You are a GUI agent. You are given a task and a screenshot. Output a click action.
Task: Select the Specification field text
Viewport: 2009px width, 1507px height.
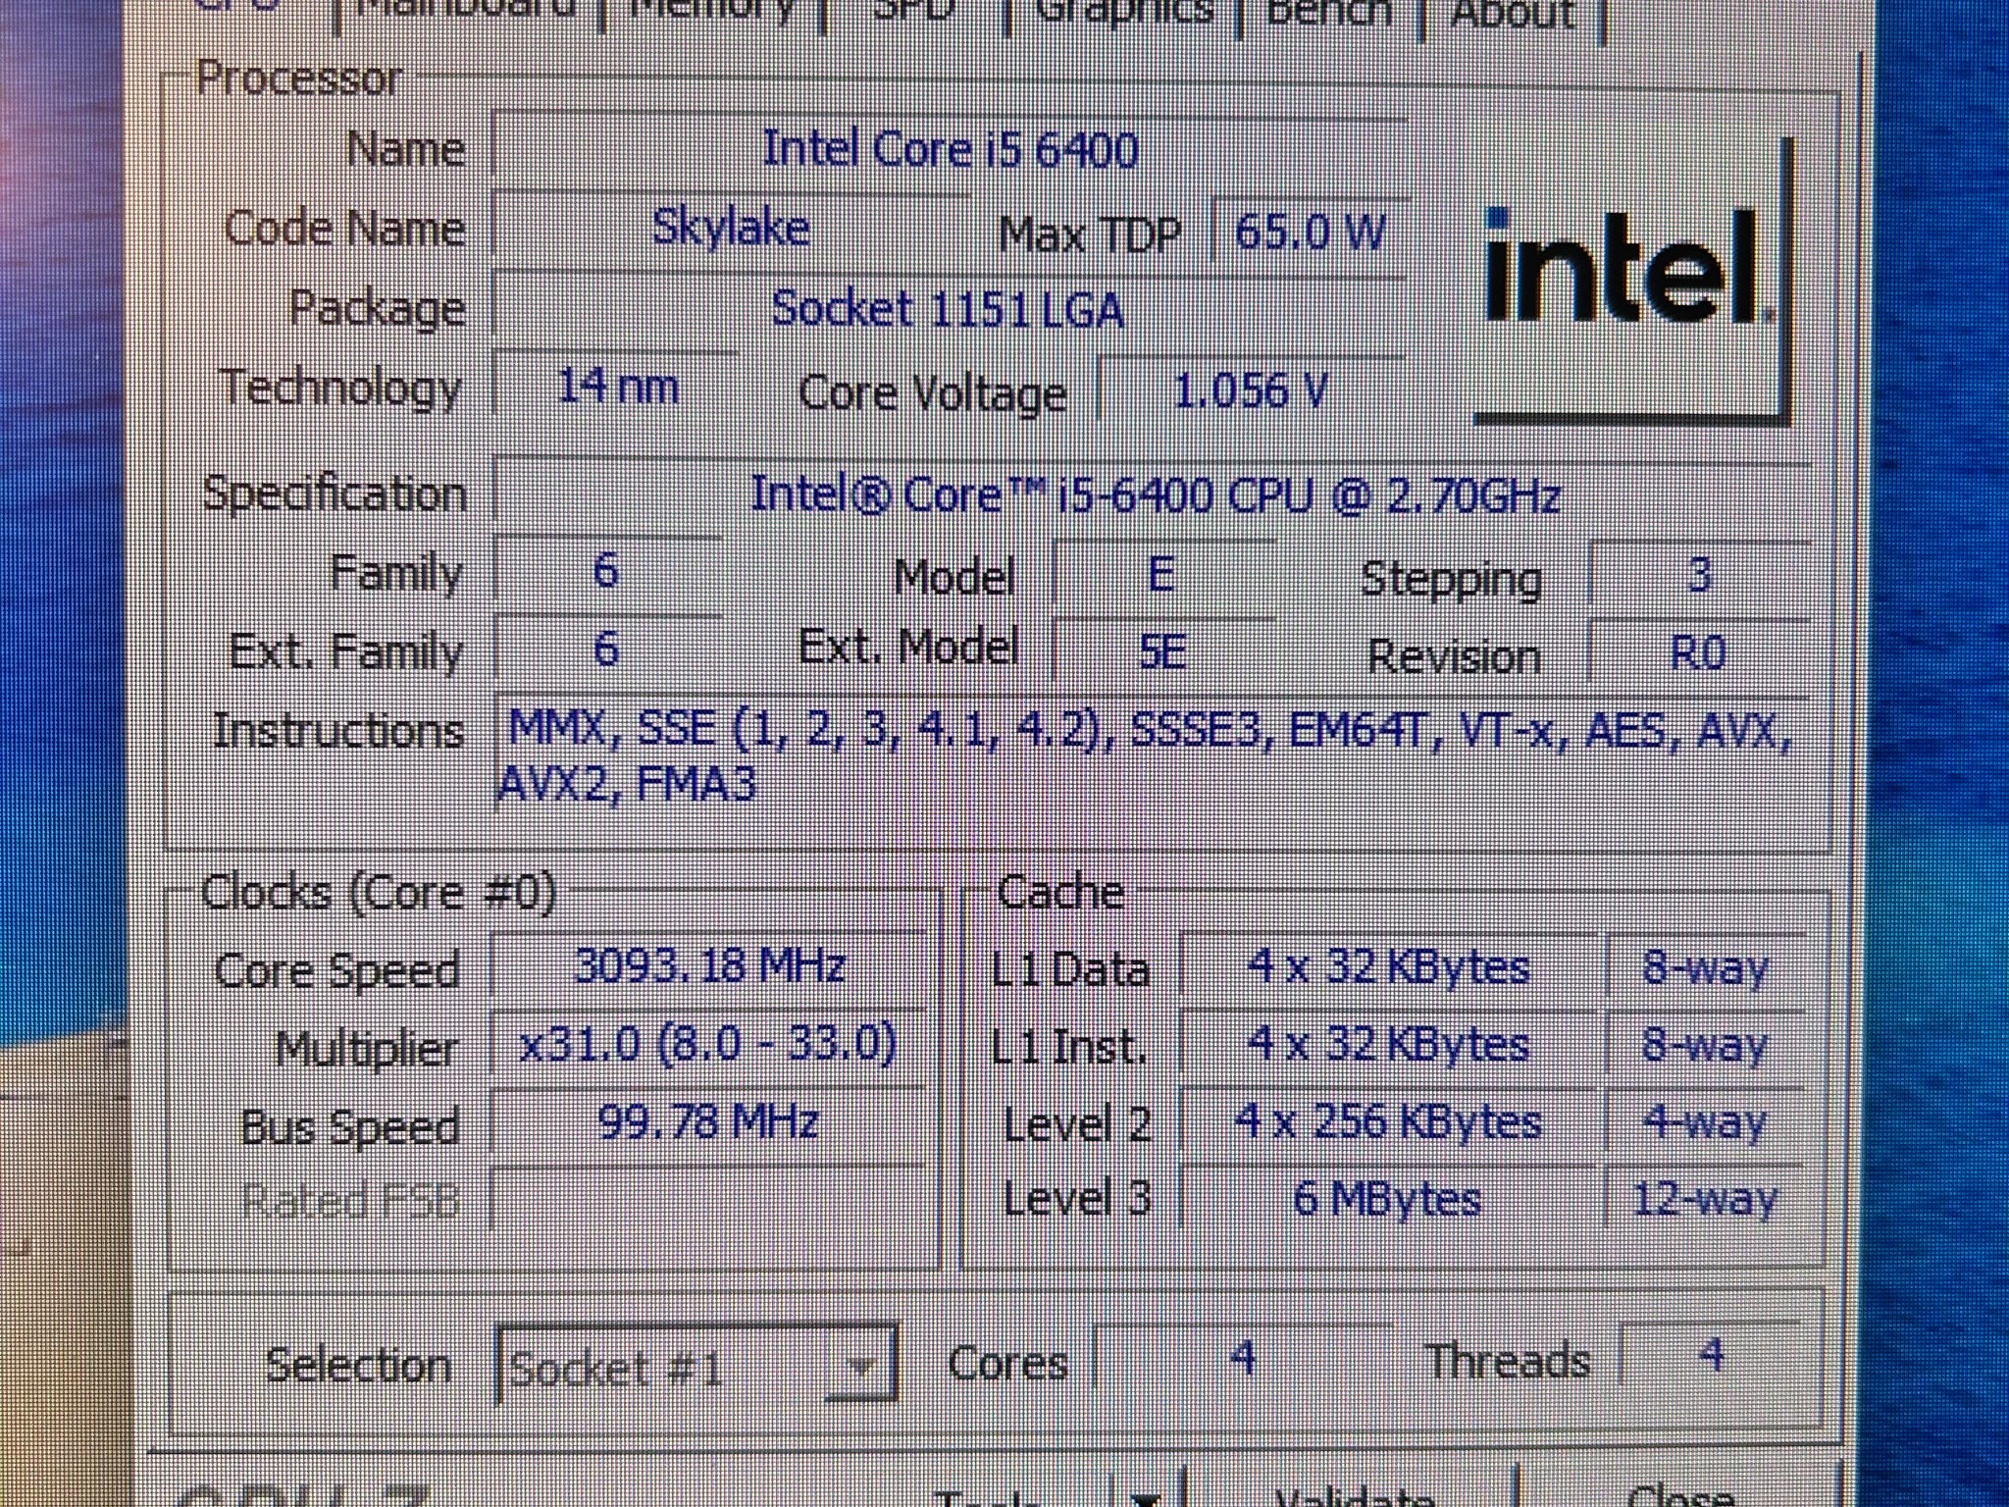(1154, 494)
